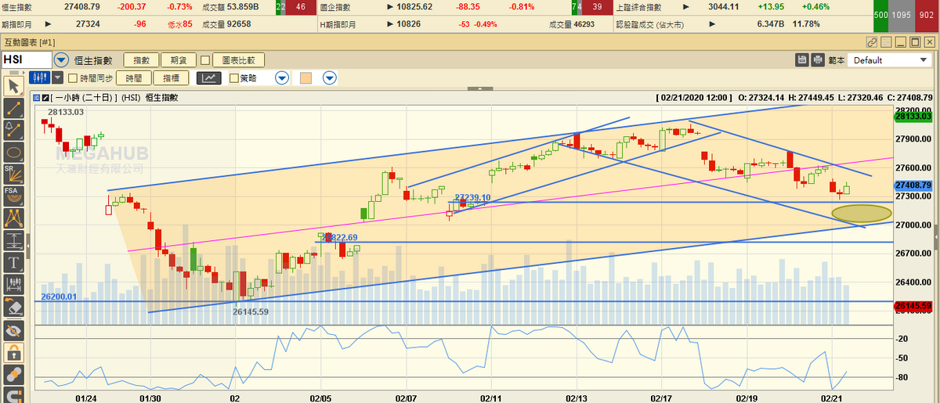Click the 指數 button
Viewport: 940px width, 403px height.
coord(141,60)
